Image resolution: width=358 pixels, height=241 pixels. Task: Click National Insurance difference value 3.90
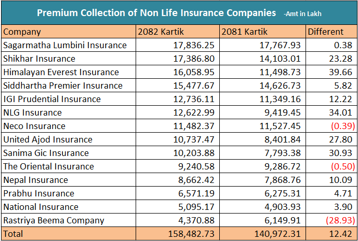click(345, 207)
